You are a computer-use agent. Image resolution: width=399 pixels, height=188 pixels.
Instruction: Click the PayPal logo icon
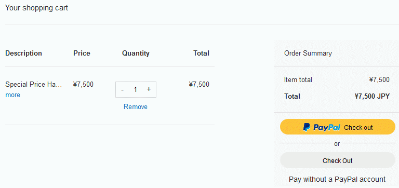[307, 127]
